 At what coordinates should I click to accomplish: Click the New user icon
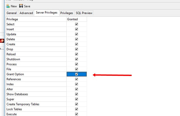[x=8, y=6]
